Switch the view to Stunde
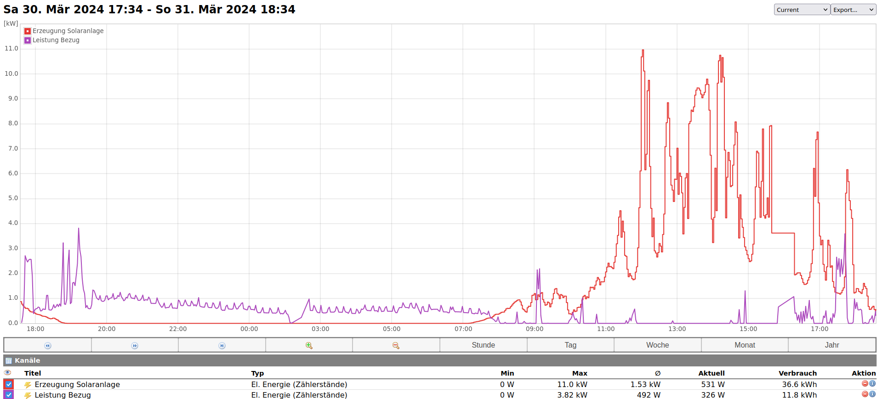Image resolution: width=877 pixels, height=399 pixels. 483,345
